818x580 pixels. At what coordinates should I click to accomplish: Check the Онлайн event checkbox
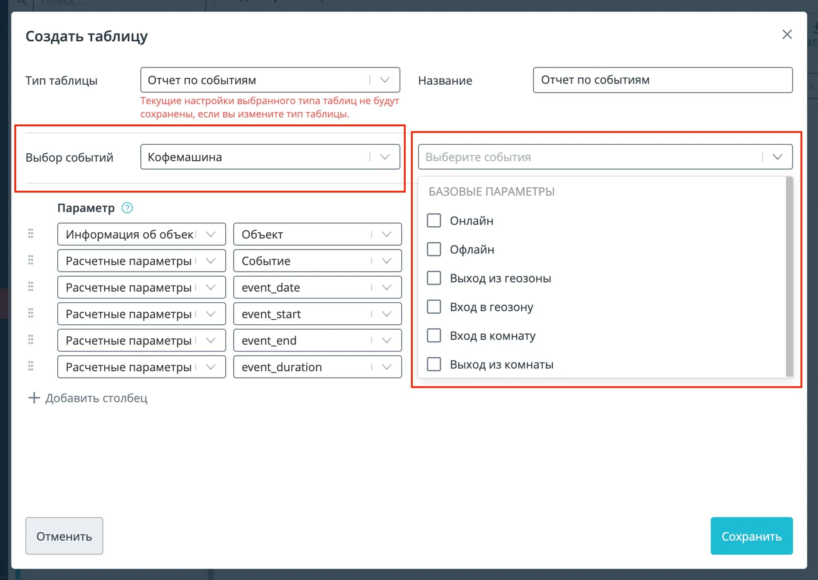(434, 220)
